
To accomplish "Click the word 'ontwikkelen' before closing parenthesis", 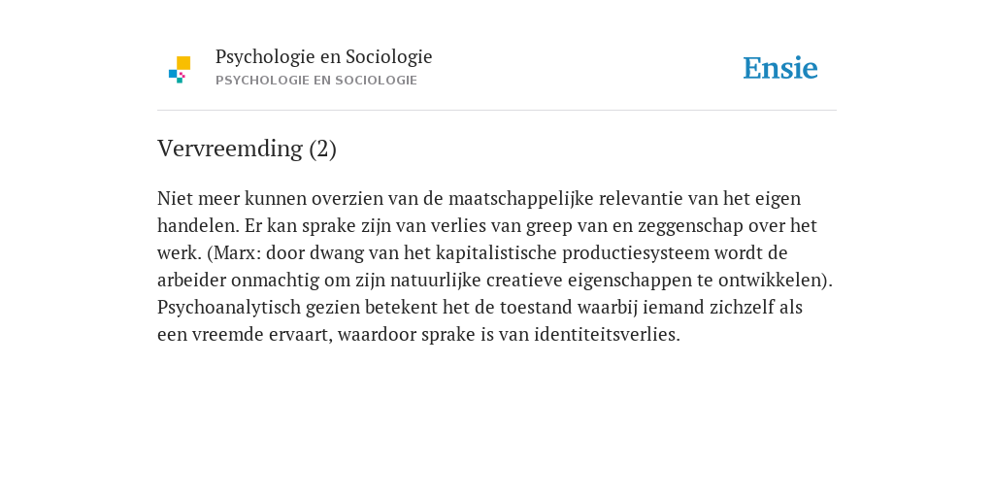I will tap(770, 281).
